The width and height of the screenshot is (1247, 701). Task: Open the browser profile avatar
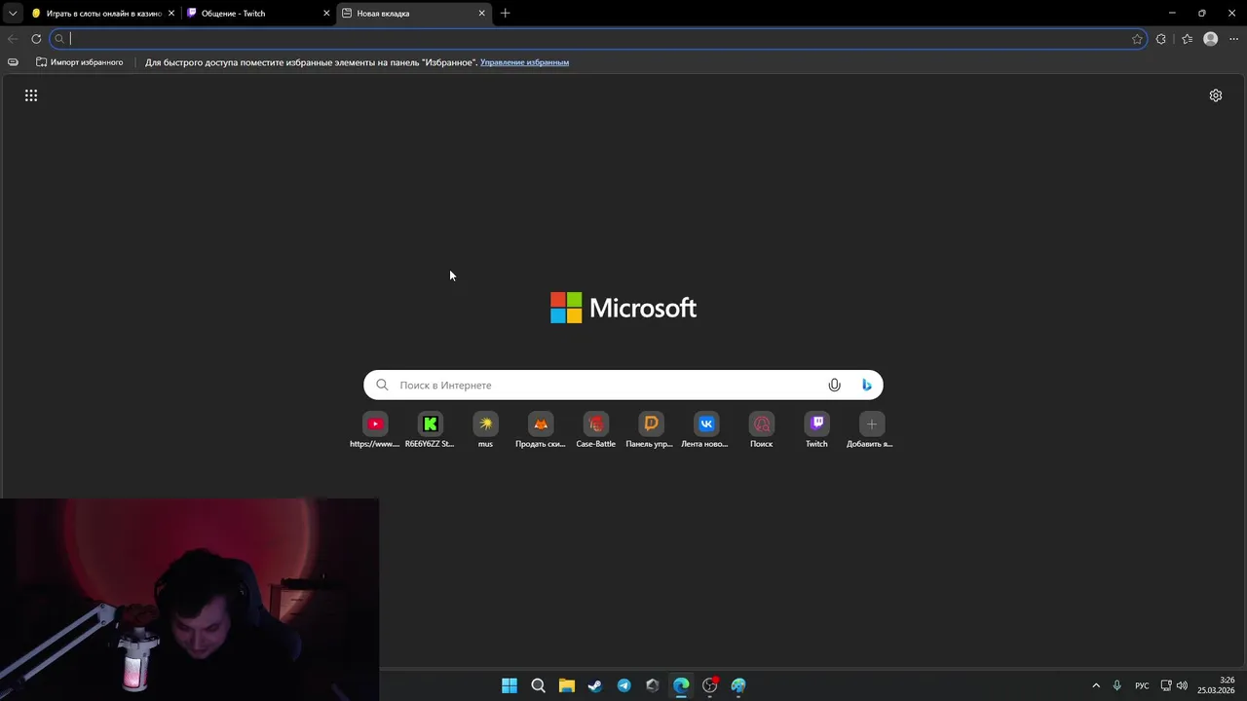(1210, 39)
